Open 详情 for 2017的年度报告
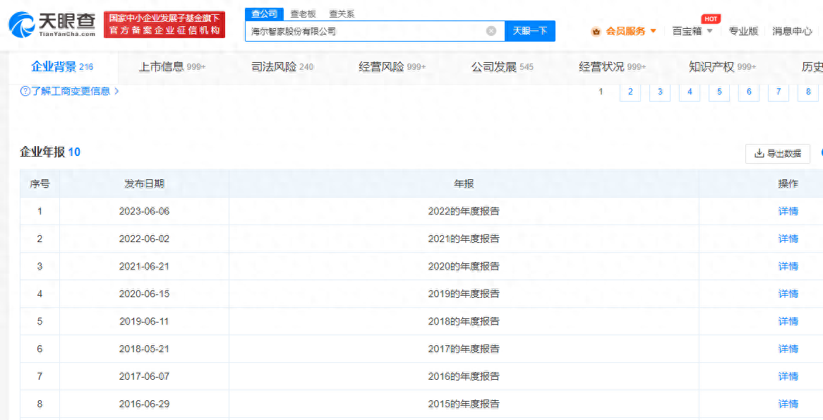The image size is (823, 420). click(788, 349)
